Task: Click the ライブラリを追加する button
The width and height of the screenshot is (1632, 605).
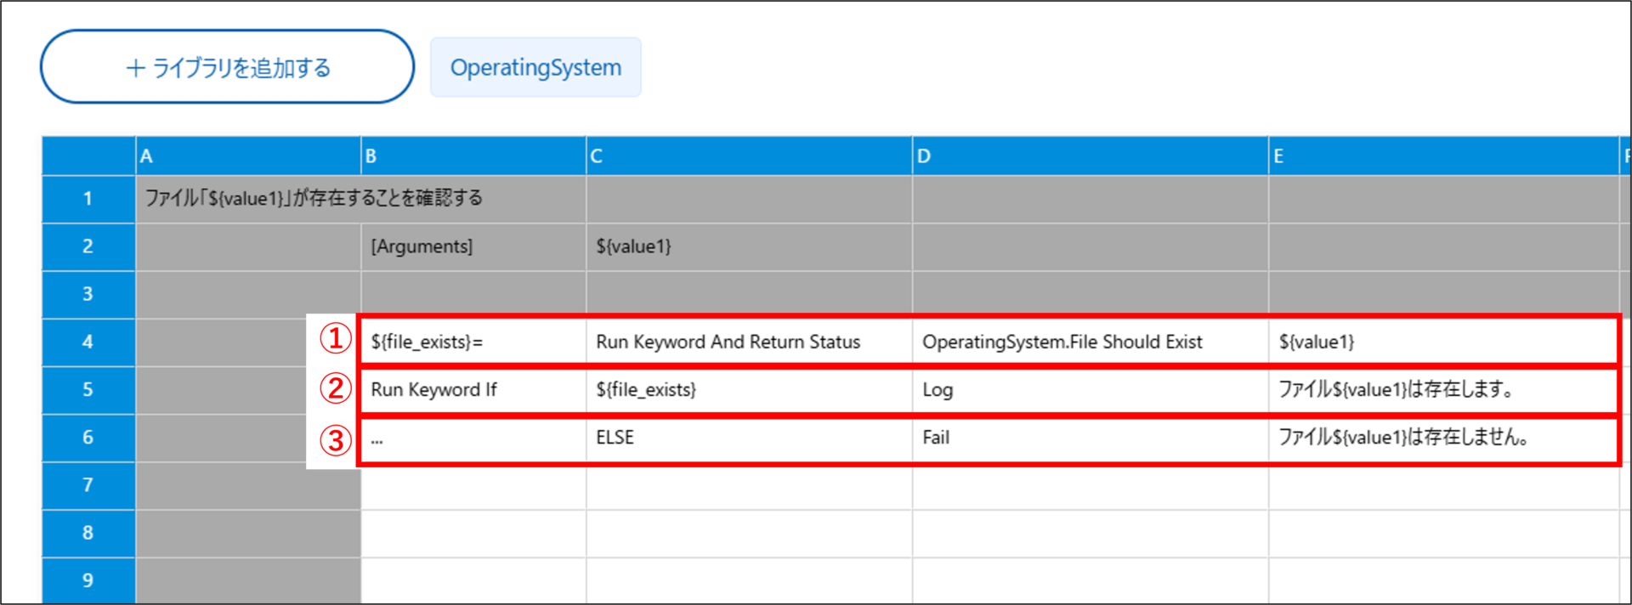Action: click(227, 67)
